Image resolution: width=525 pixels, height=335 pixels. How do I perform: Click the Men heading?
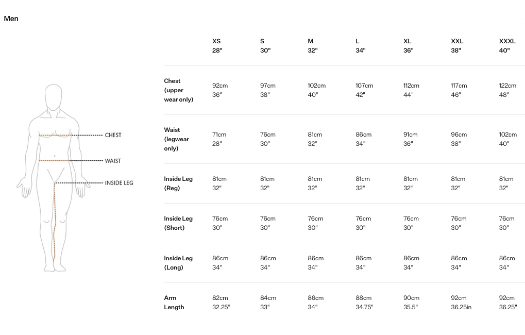(11, 19)
